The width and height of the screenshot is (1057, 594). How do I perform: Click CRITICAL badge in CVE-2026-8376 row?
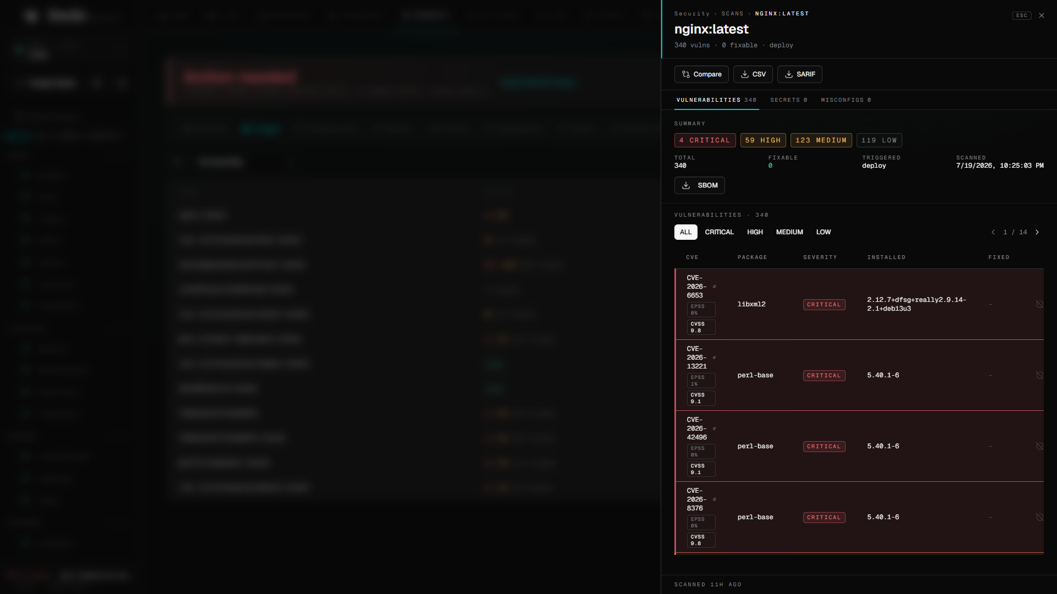coord(824,518)
